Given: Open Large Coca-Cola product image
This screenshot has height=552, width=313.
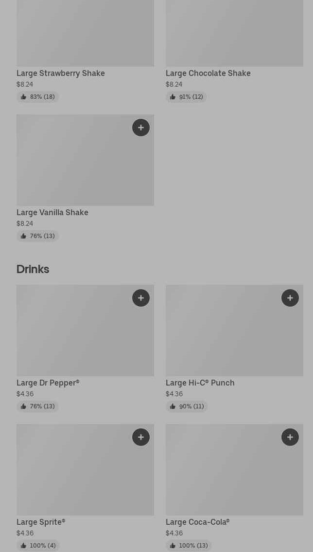Looking at the screenshot, I should (x=234, y=475).
